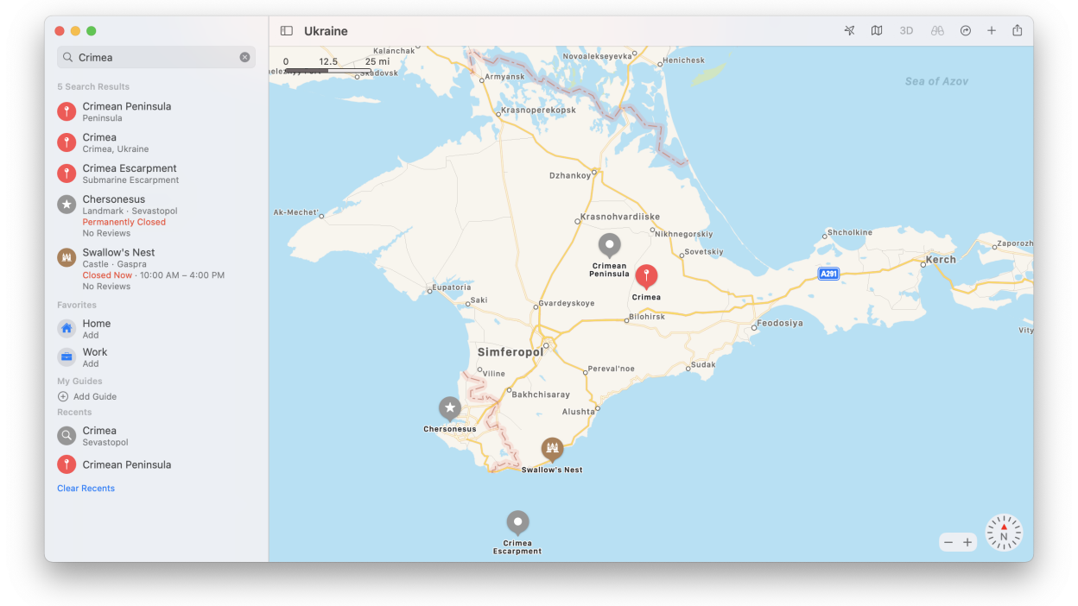Click Ukraine title in toolbar
Viewport: 1078px width, 606px height.
click(x=326, y=31)
